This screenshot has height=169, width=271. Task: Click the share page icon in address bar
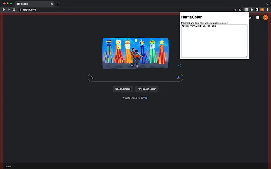coord(235,9)
